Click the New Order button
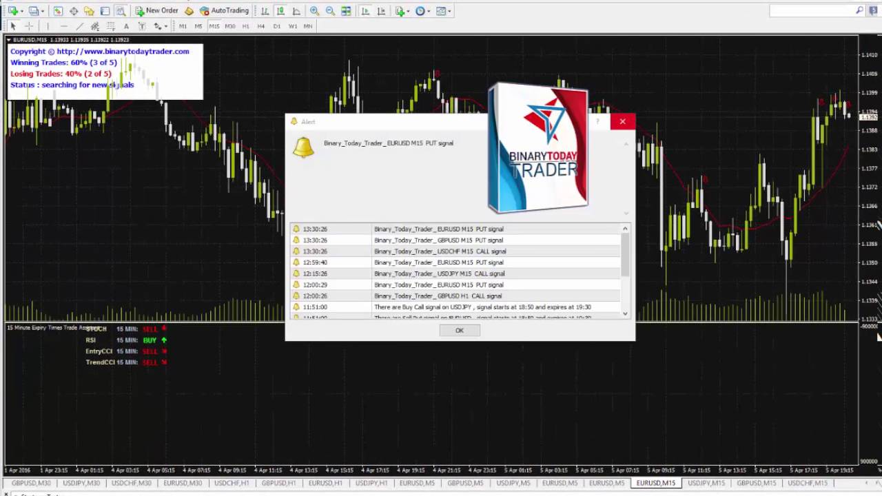This screenshot has width=882, height=496. pyautogui.click(x=156, y=11)
